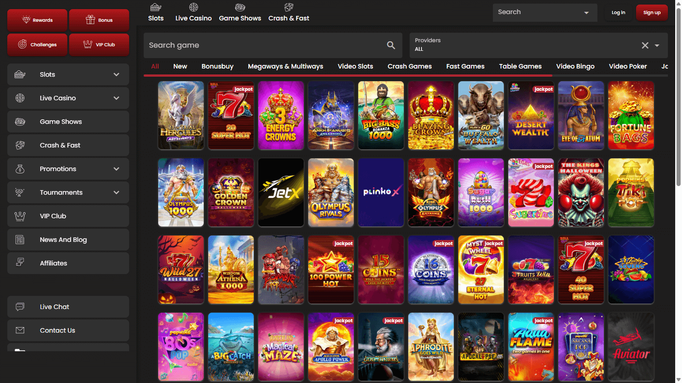The image size is (682, 383).
Task: Open the search dropdown at top right
Action: (586, 12)
